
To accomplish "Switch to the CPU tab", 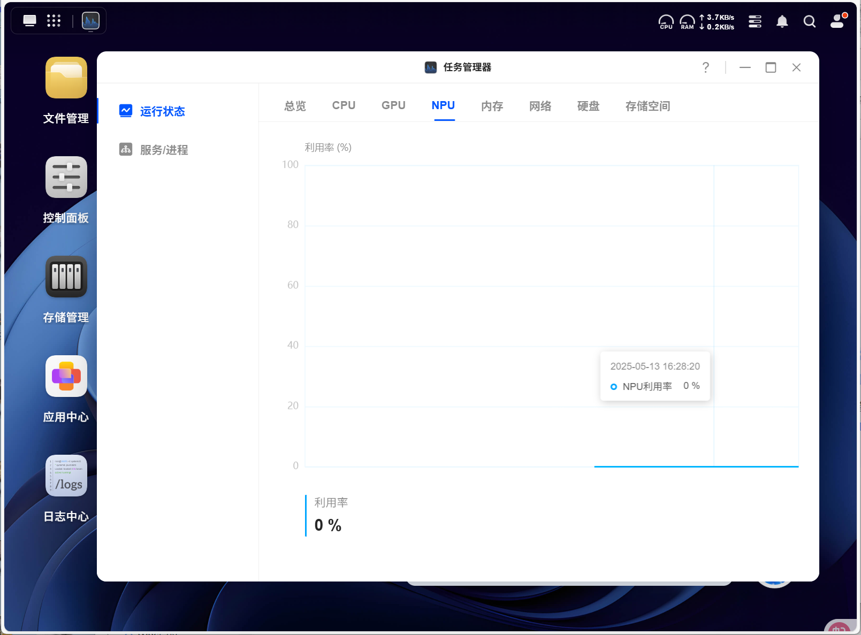I will tap(344, 105).
